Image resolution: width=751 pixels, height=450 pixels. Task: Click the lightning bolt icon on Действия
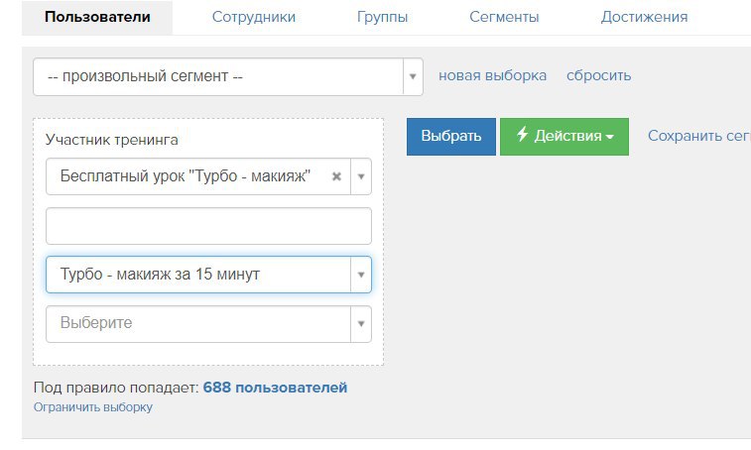point(522,134)
